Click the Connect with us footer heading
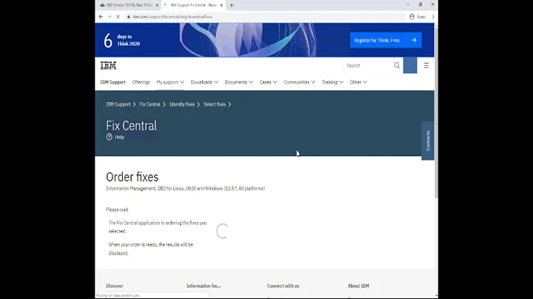This screenshot has height=299, width=533. pos(283,286)
